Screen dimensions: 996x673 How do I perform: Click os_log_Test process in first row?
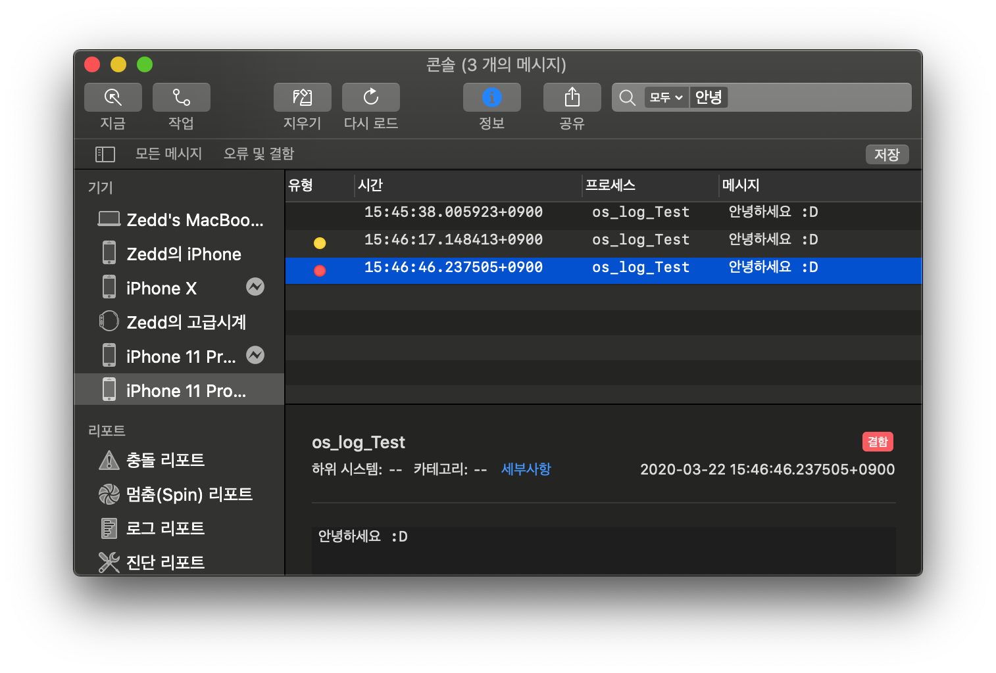click(x=641, y=212)
